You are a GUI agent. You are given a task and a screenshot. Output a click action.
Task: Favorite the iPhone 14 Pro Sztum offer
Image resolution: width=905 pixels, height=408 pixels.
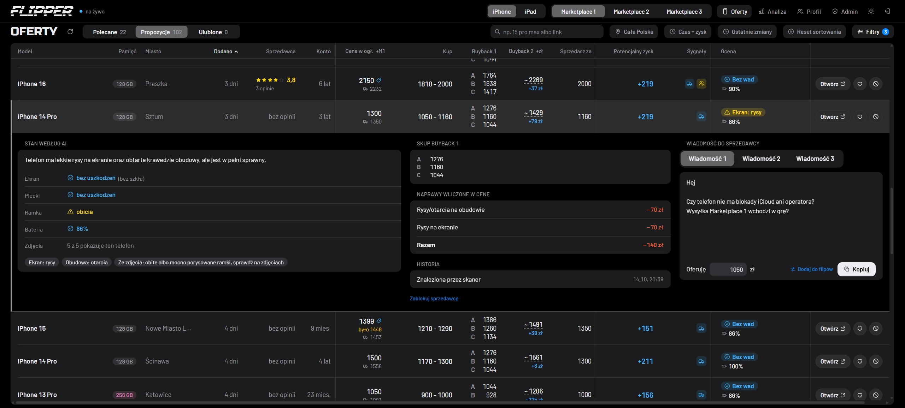[x=860, y=117]
